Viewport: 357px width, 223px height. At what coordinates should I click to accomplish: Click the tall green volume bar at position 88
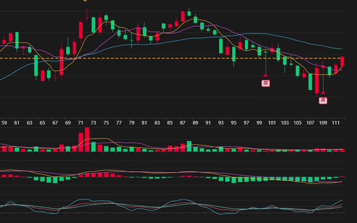(x=189, y=146)
